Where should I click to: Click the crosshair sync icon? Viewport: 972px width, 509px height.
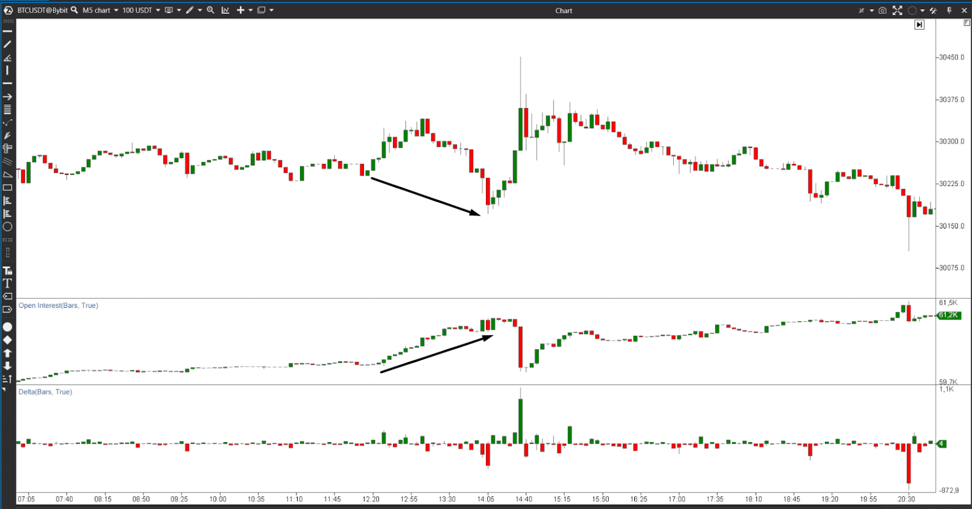(861, 10)
